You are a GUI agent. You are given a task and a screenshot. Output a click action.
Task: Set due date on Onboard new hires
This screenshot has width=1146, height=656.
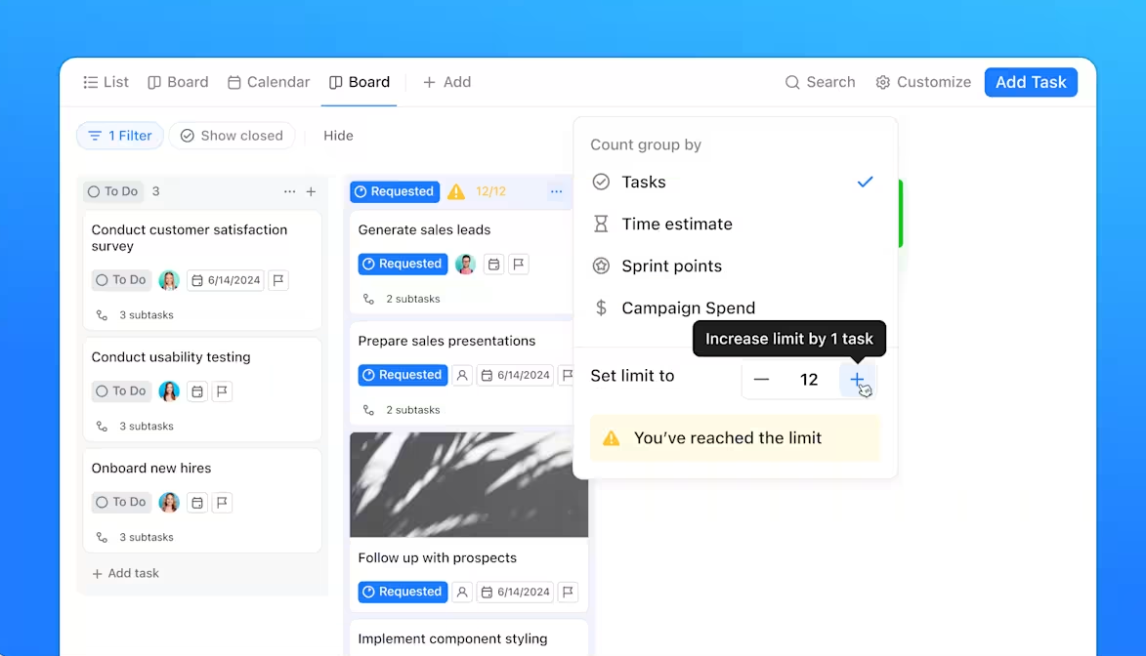197,503
